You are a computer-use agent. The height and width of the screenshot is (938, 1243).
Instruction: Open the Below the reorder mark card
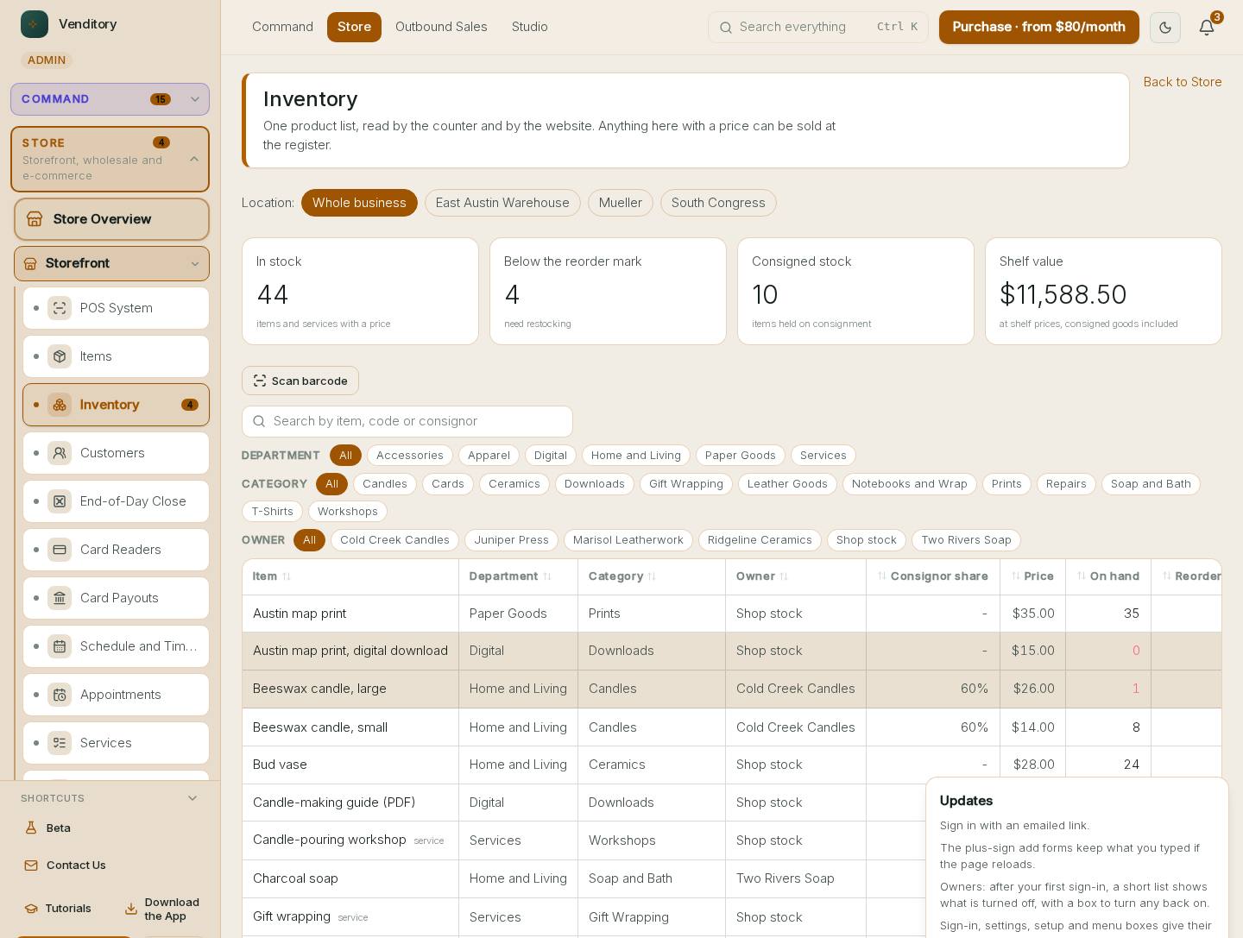point(608,292)
